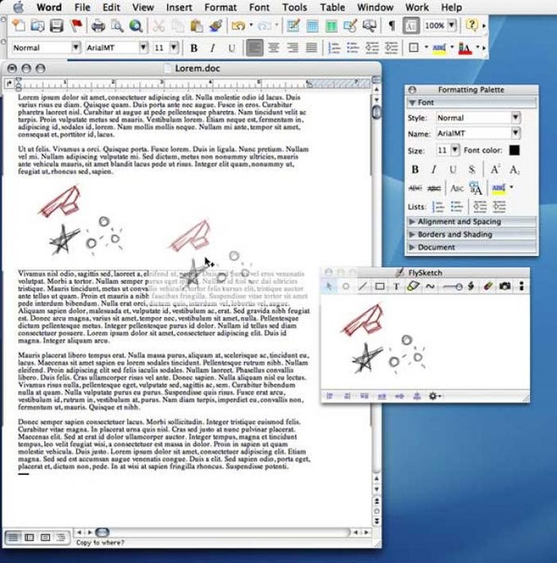557x563 pixels.
Task: Toggle Bold in the Formatting Palette
Action: click(x=415, y=169)
